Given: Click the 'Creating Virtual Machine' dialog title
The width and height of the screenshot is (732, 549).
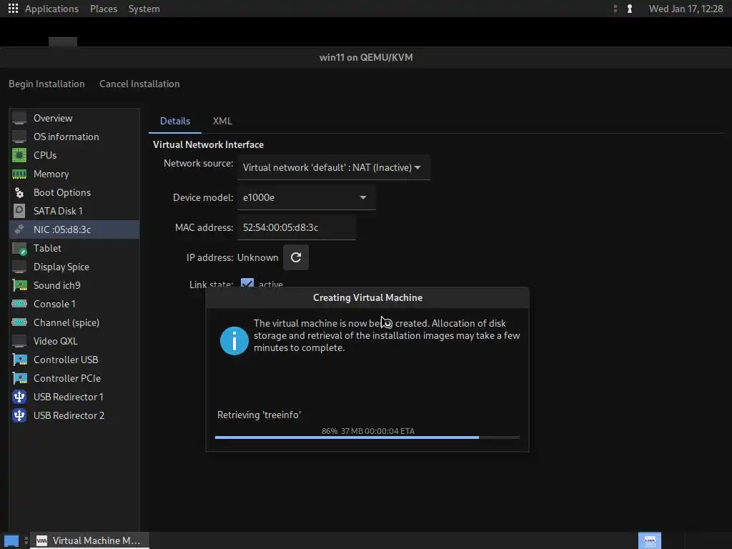Looking at the screenshot, I should (367, 297).
